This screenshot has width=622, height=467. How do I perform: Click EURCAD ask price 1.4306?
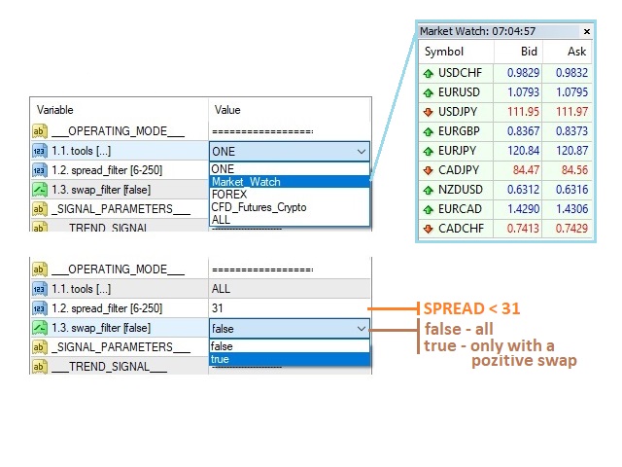(x=571, y=209)
